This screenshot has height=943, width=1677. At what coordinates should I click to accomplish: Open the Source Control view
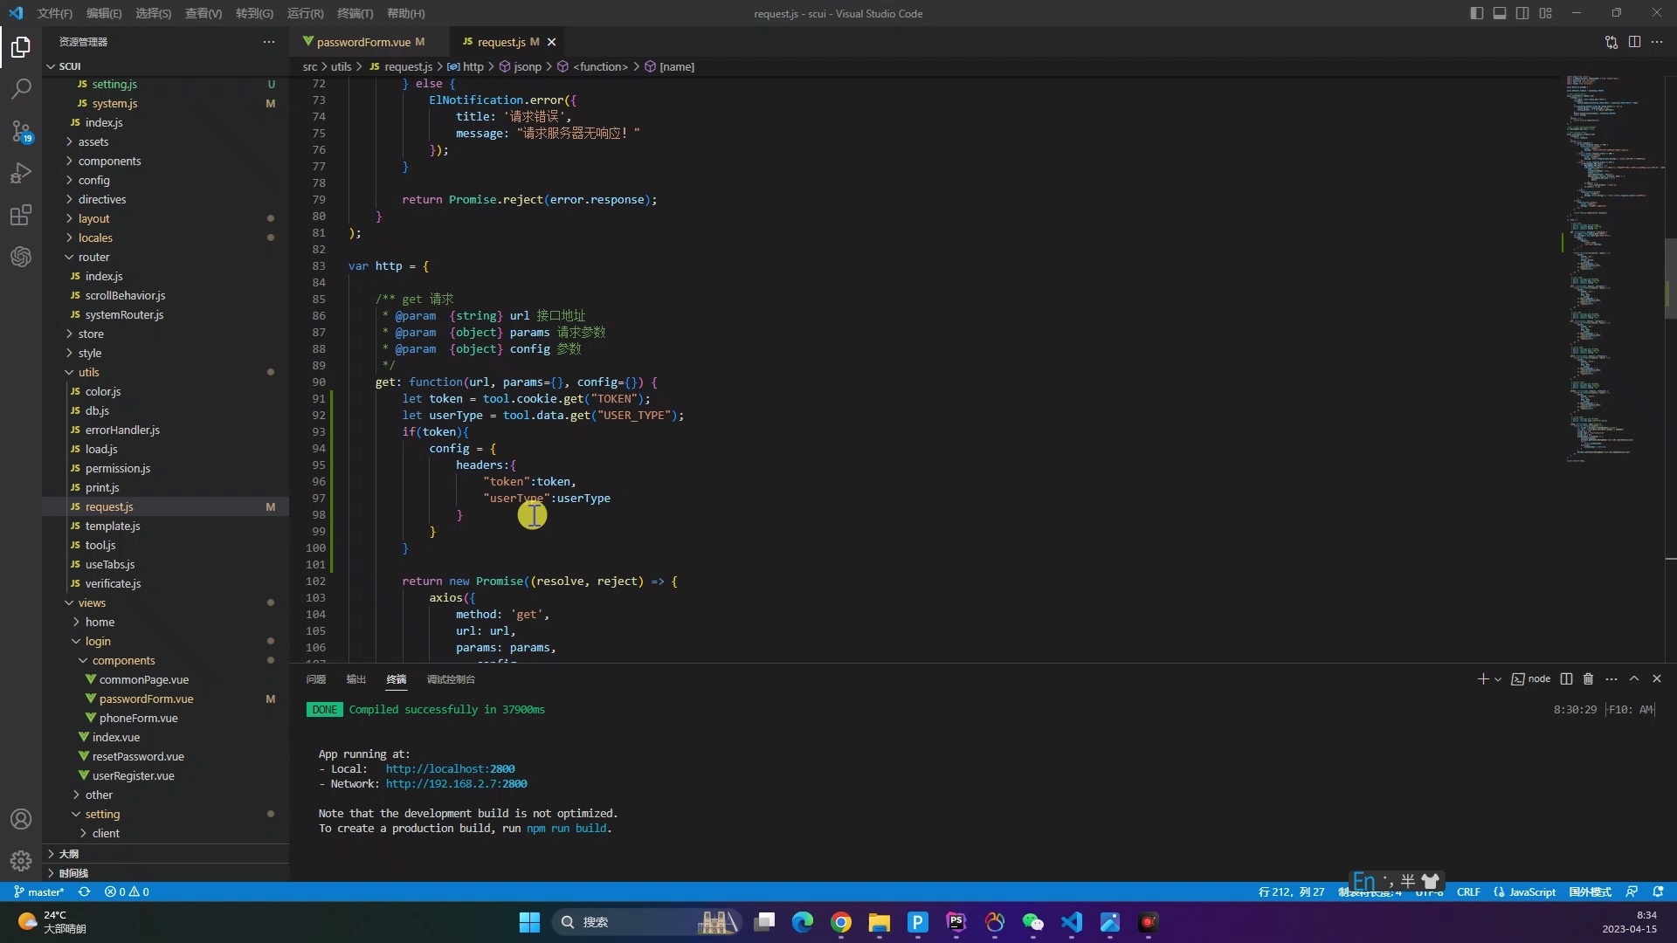pos(21,131)
